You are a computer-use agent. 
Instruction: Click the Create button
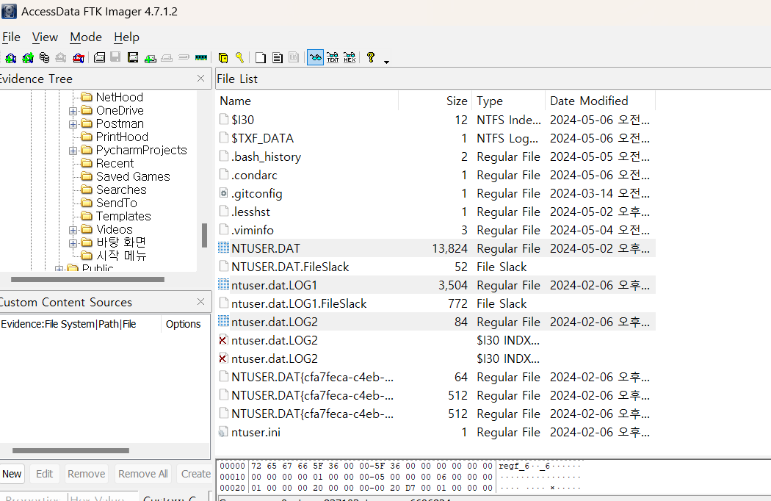click(195, 474)
